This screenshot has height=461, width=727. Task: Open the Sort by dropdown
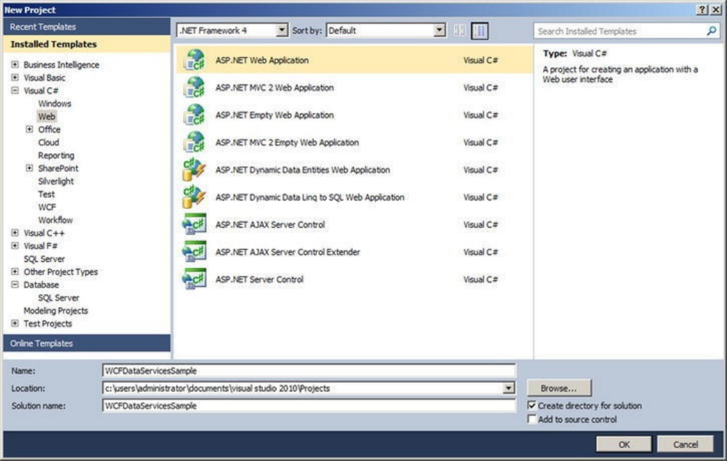tap(439, 30)
